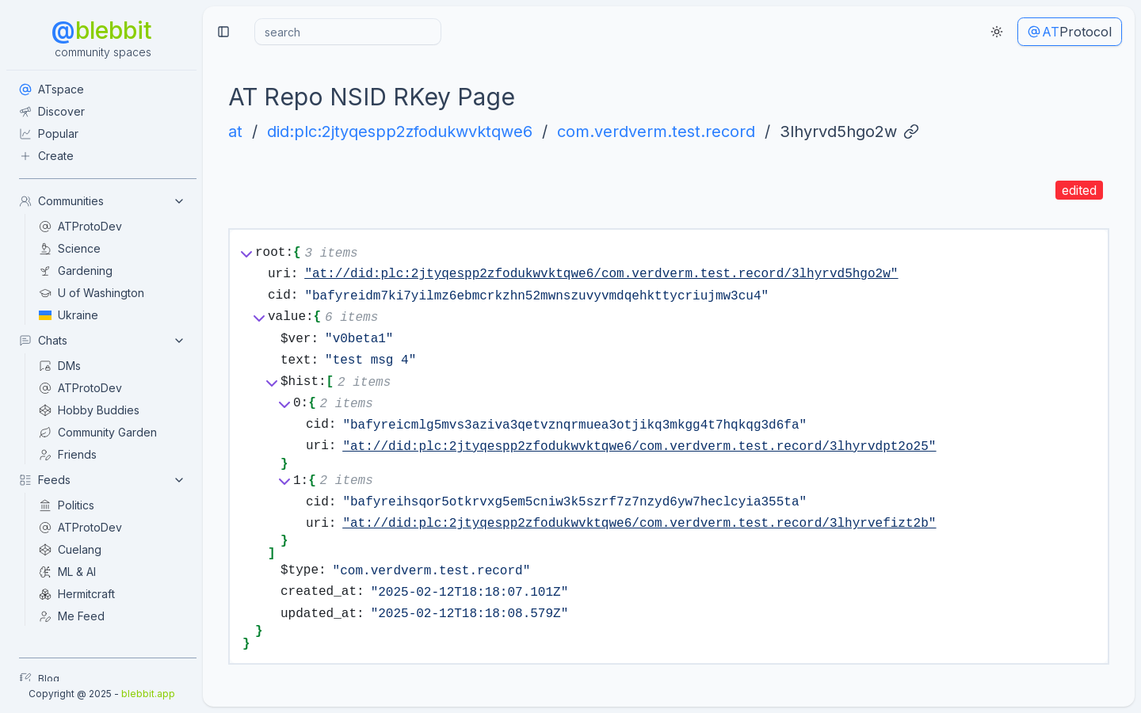Open root uri at:// link
Viewport: 1141px width, 713px height.
(x=601, y=273)
